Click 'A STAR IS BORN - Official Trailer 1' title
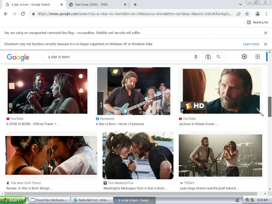272x204 pixels. pyautogui.click(x=33, y=124)
